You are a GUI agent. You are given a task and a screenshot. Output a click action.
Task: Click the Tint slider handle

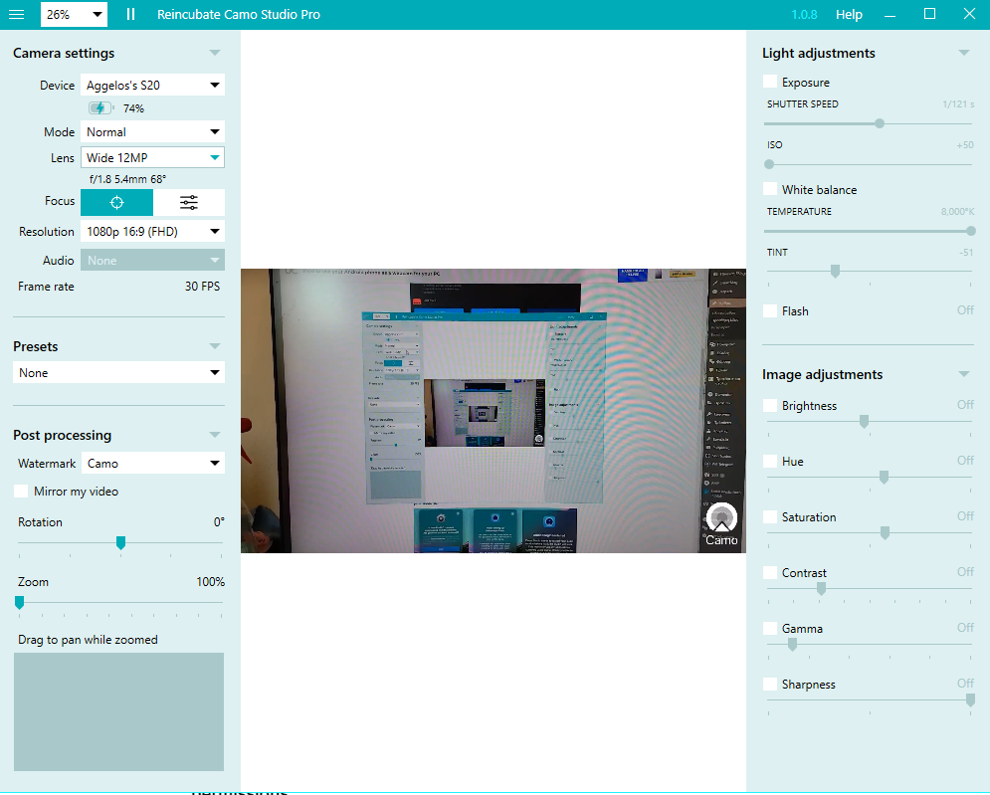pos(836,272)
